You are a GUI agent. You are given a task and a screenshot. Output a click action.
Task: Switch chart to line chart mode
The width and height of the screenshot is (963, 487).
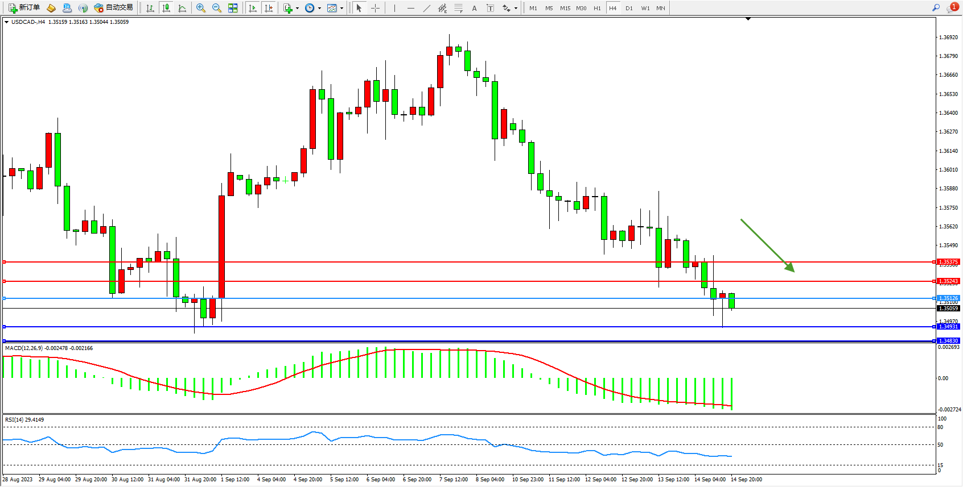click(182, 8)
